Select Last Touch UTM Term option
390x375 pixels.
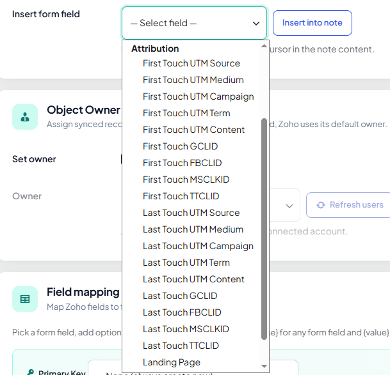(191, 263)
